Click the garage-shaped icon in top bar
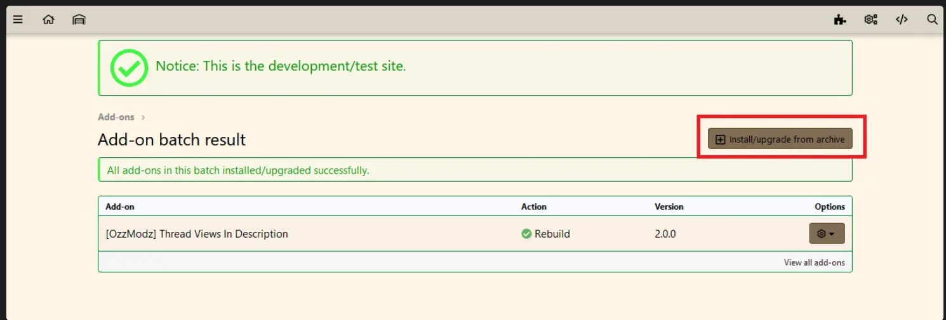 (79, 20)
